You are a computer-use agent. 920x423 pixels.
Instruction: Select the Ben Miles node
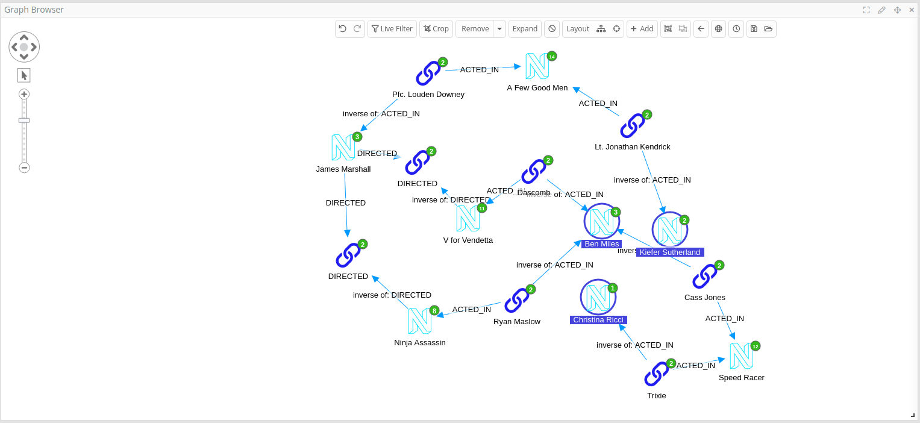point(602,222)
